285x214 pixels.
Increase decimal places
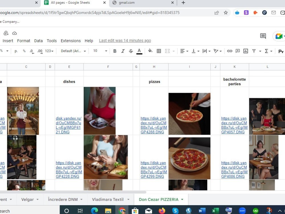[x=40, y=51]
